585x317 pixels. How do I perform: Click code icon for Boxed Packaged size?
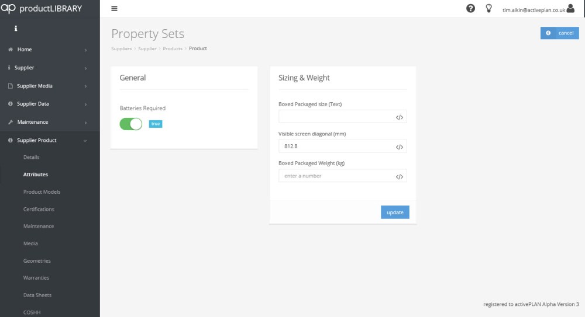(400, 117)
